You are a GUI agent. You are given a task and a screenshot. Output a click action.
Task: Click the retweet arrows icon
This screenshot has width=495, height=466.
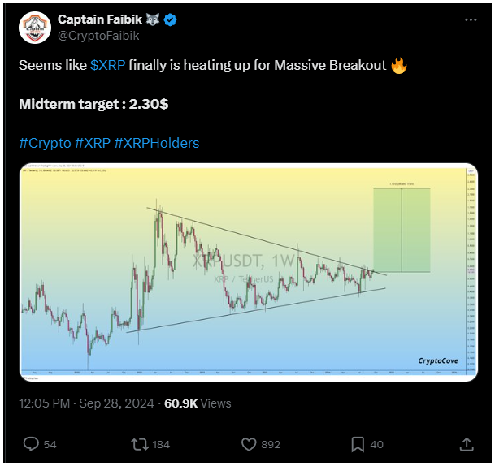(x=140, y=444)
